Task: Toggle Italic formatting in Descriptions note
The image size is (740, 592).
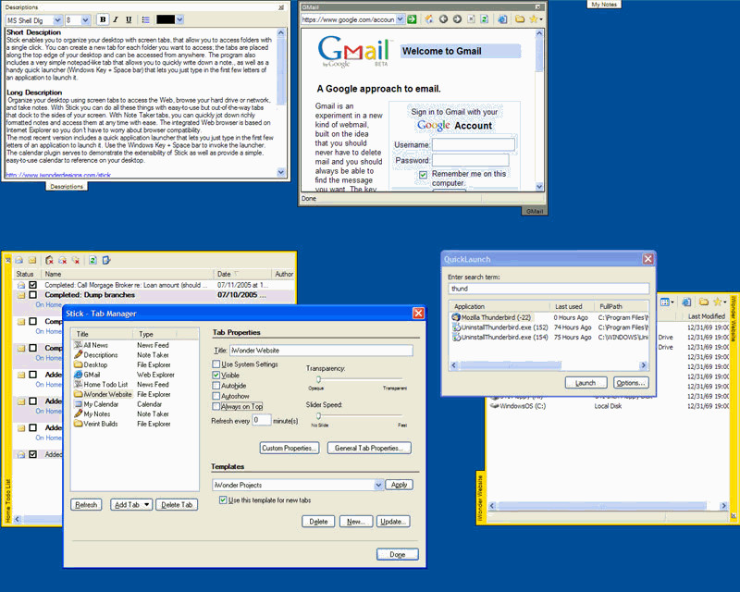Action: tap(115, 19)
